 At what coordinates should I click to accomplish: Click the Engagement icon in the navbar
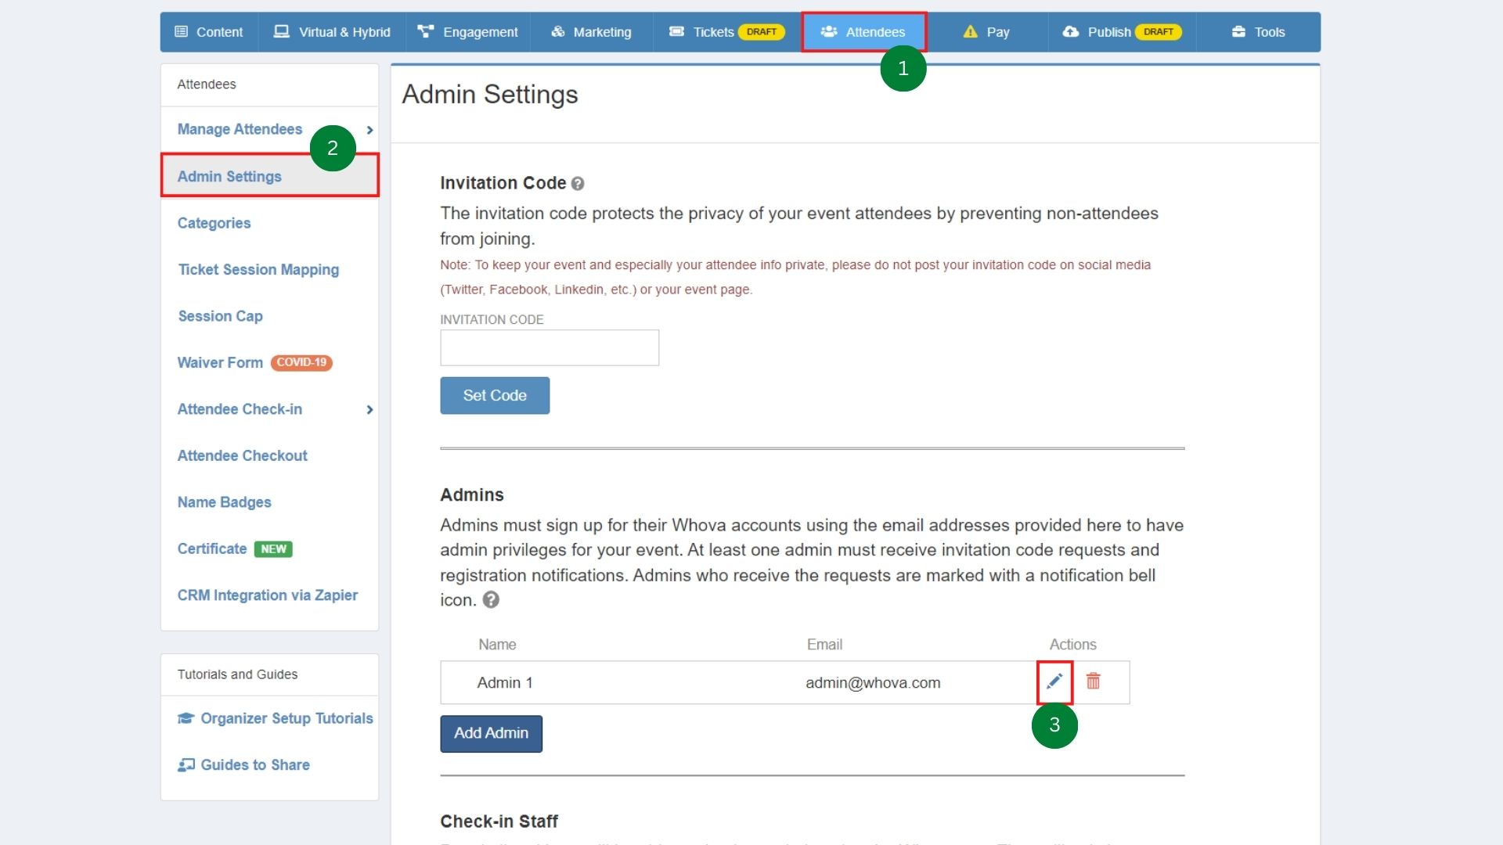[425, 31]
